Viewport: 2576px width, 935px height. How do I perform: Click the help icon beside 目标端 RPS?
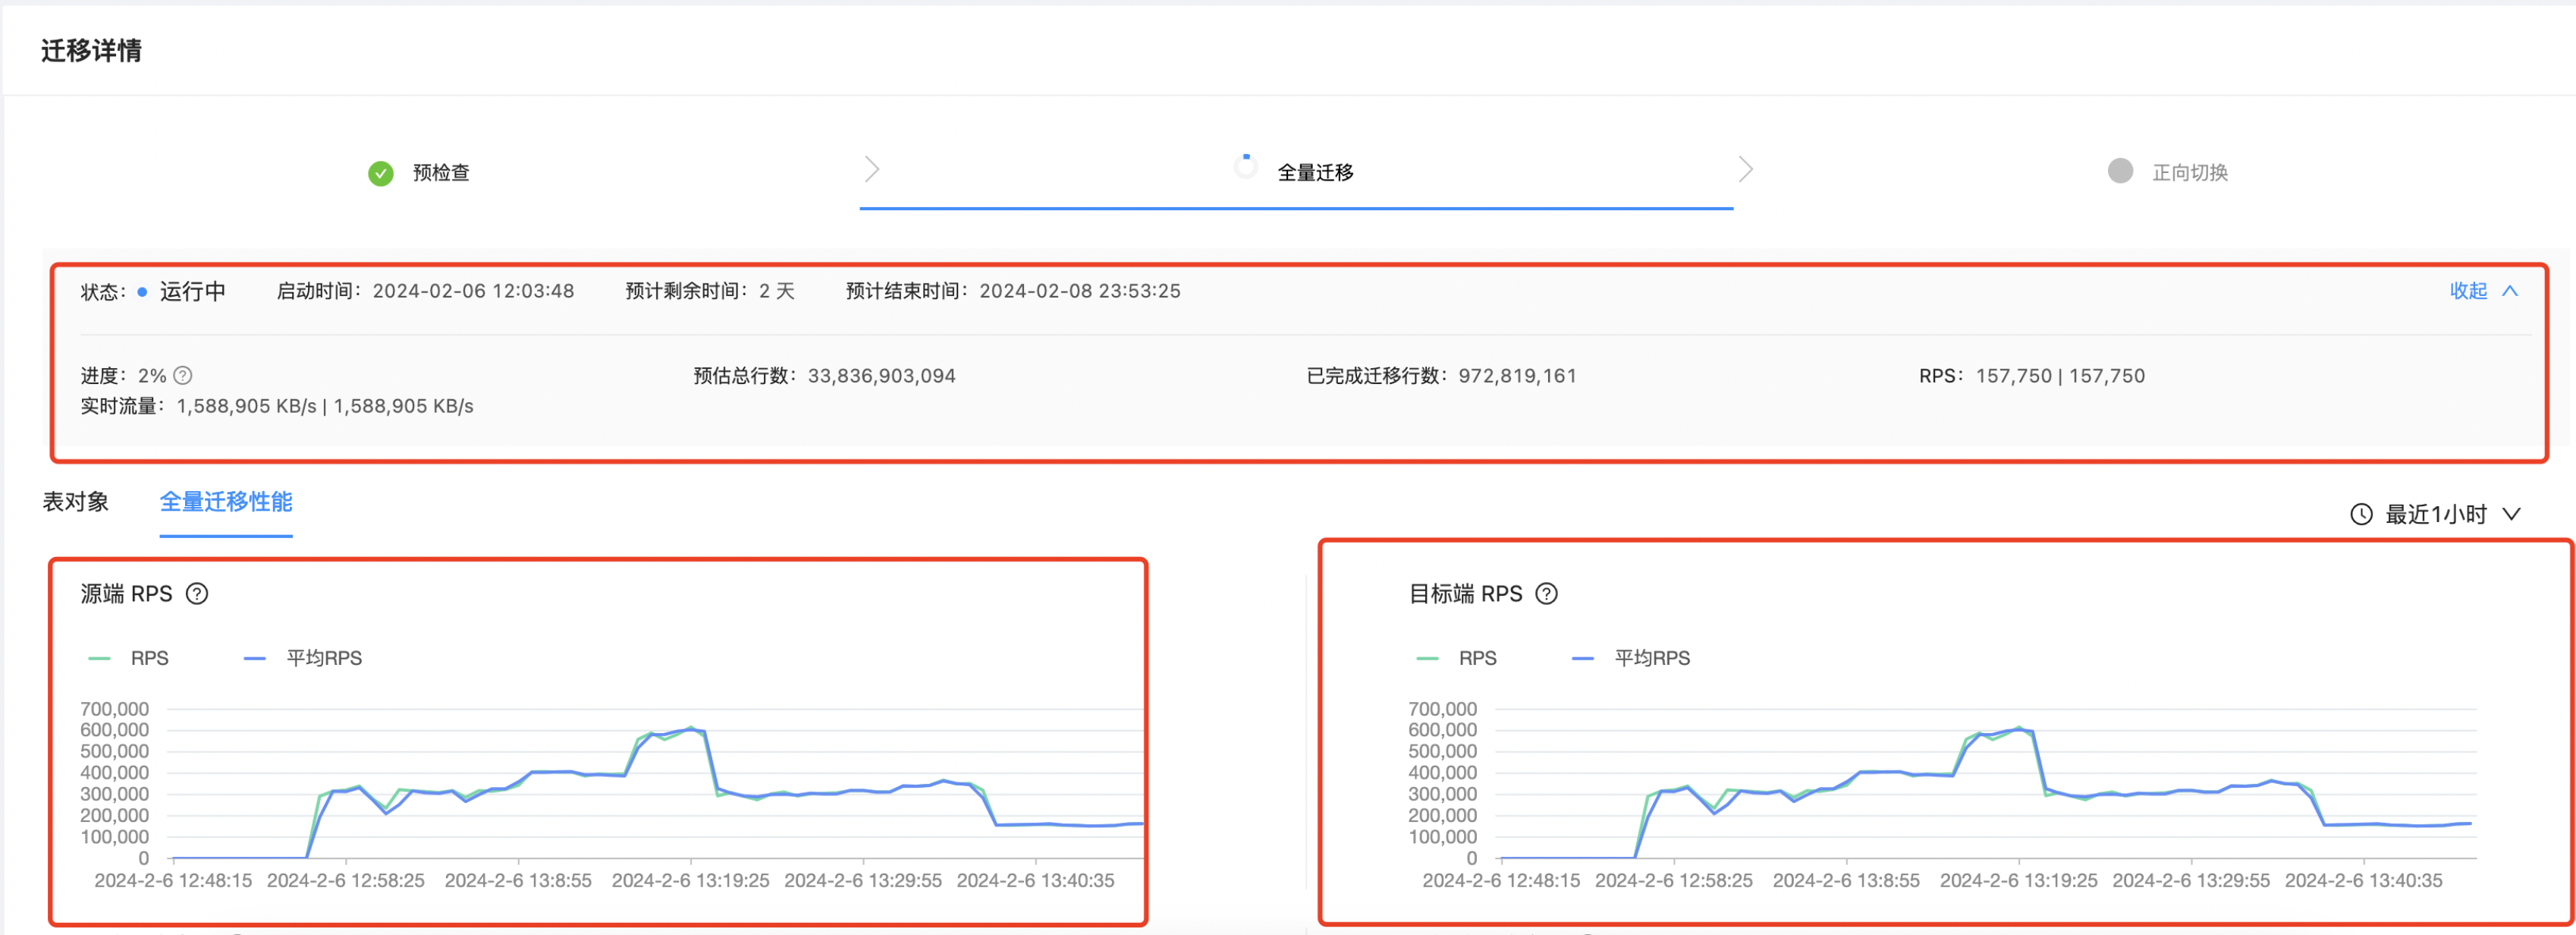tap(1546, 594)
